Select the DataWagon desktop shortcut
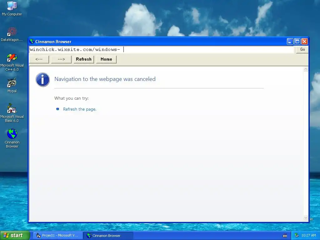 pyautogui.click(x=12, y=34)
